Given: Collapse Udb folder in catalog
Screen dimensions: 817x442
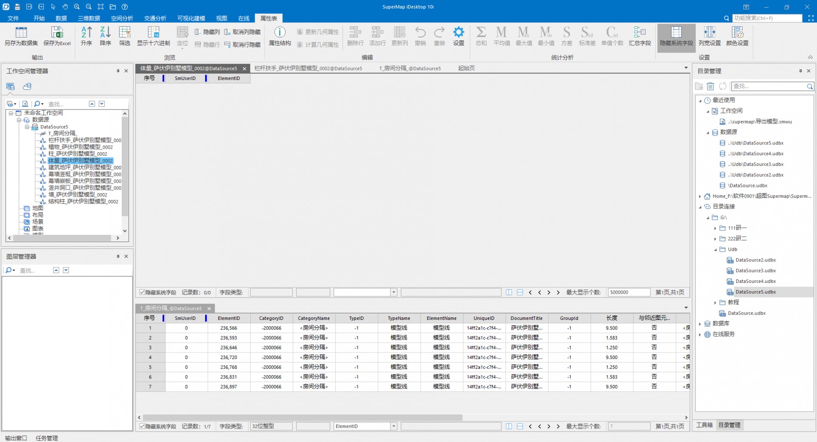Looking at the screenshot, I should click(716, 249).
